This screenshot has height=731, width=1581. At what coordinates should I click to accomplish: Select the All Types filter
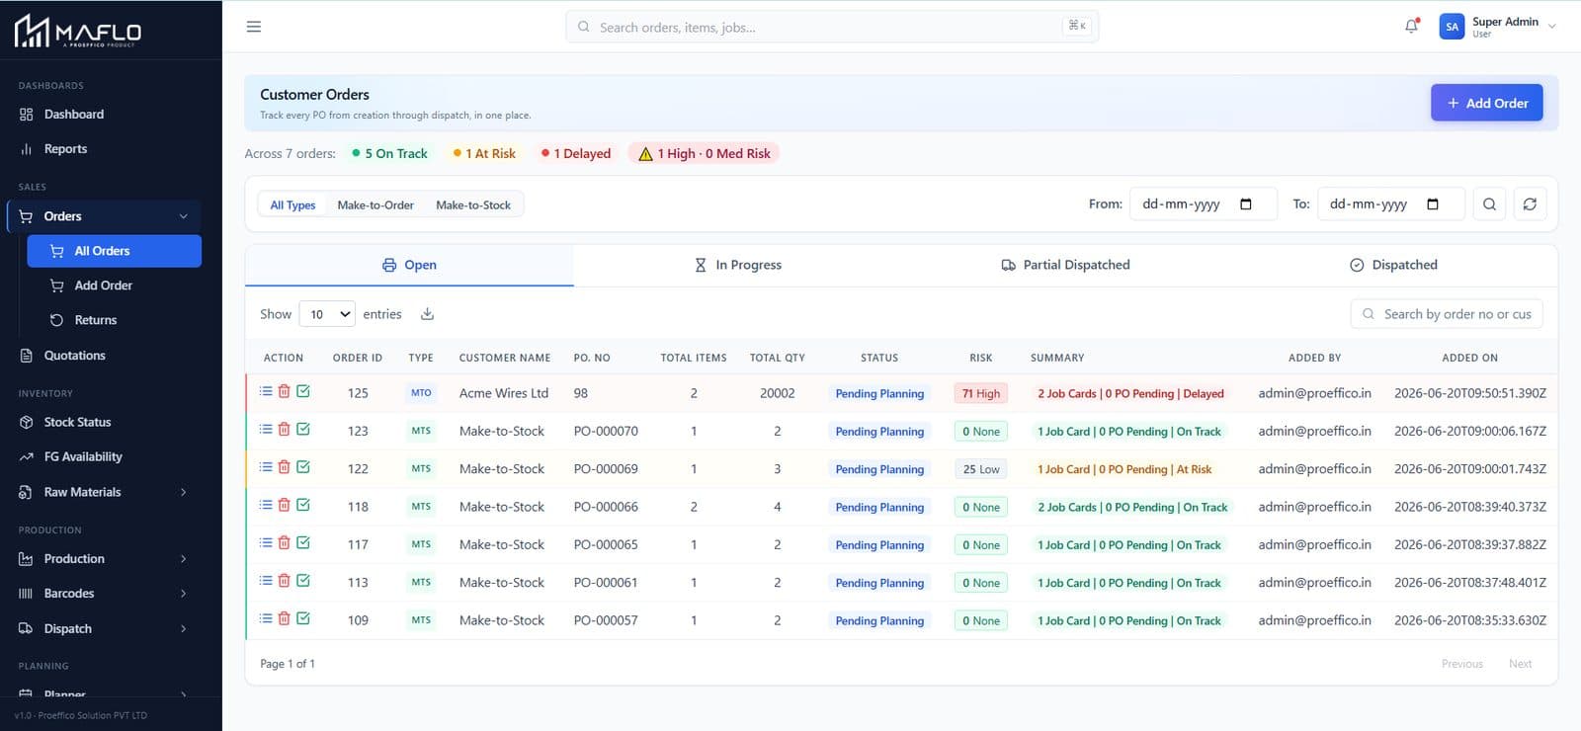292,205
